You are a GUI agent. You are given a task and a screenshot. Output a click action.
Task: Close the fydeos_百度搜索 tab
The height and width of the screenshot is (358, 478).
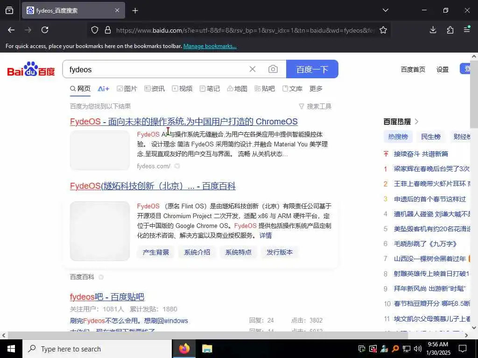[x=117, y=10]
